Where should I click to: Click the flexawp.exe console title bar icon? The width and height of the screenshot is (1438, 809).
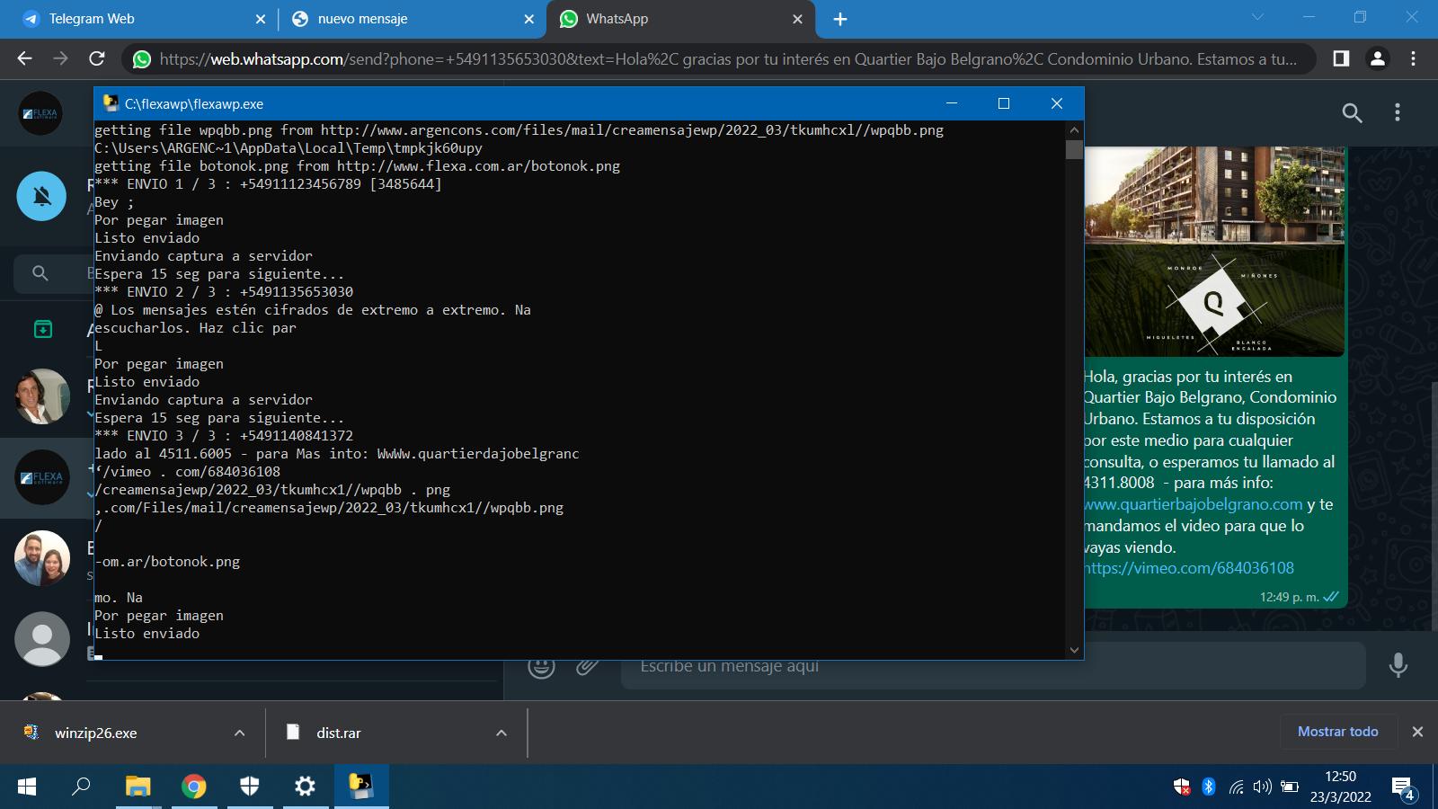click(111, 103)
